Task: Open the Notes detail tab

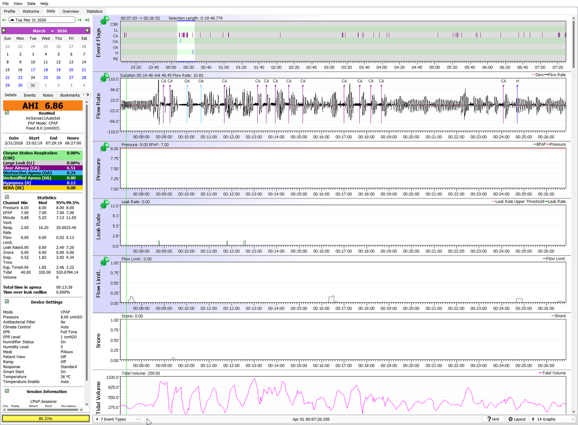Action: [x=48, y=95]
